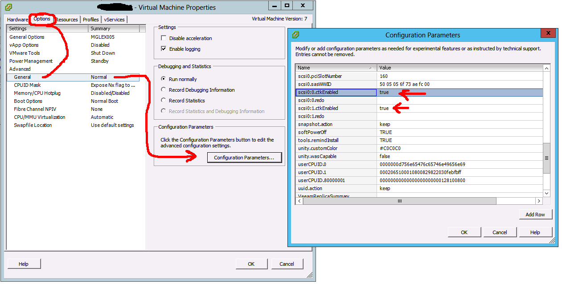Image resolution: width=562 pixels, height=284 pixels.
Task: Click the vSphere icon in Virtual Machine Properties title bar
Action: point(9,7)
